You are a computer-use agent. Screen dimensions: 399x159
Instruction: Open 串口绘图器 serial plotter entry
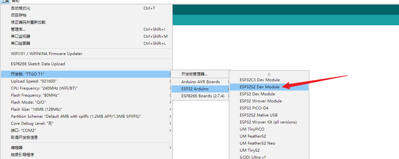click(86, 44)
